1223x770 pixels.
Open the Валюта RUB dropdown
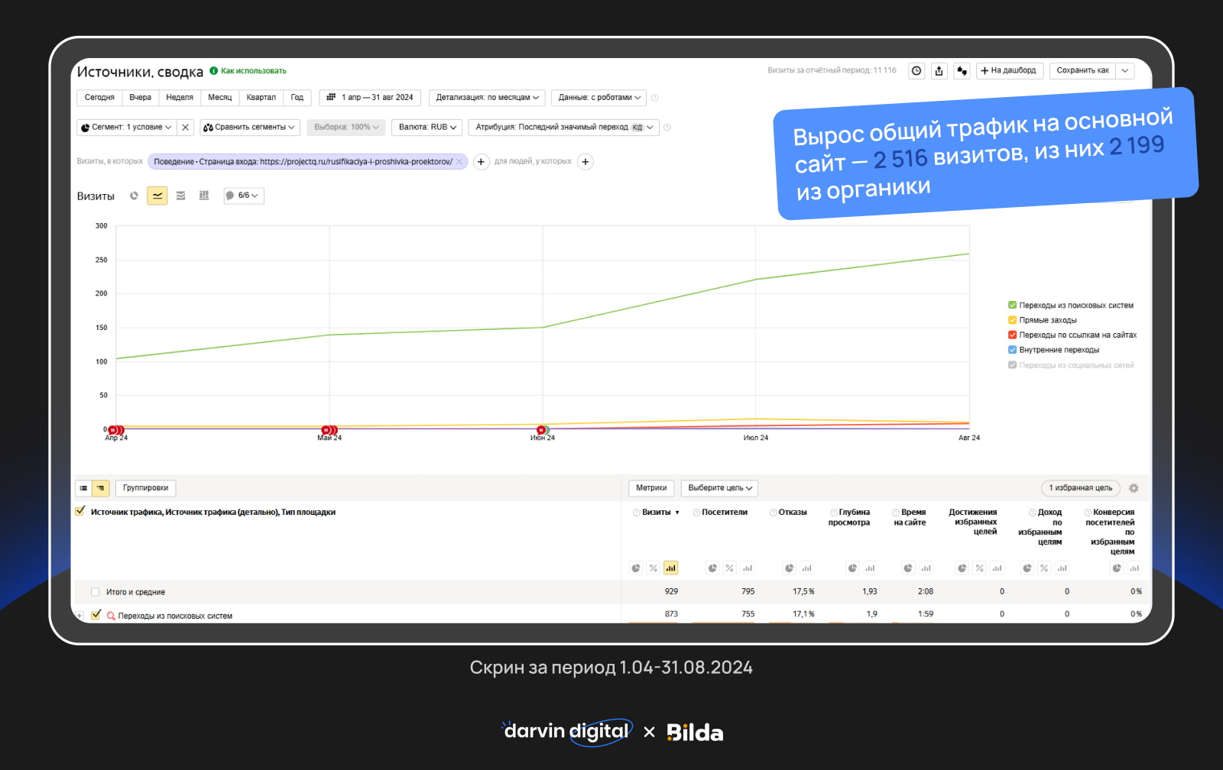click(x=427, y=128)
